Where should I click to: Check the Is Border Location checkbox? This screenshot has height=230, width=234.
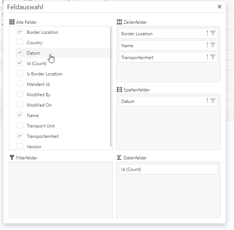[x=20, y=74]
